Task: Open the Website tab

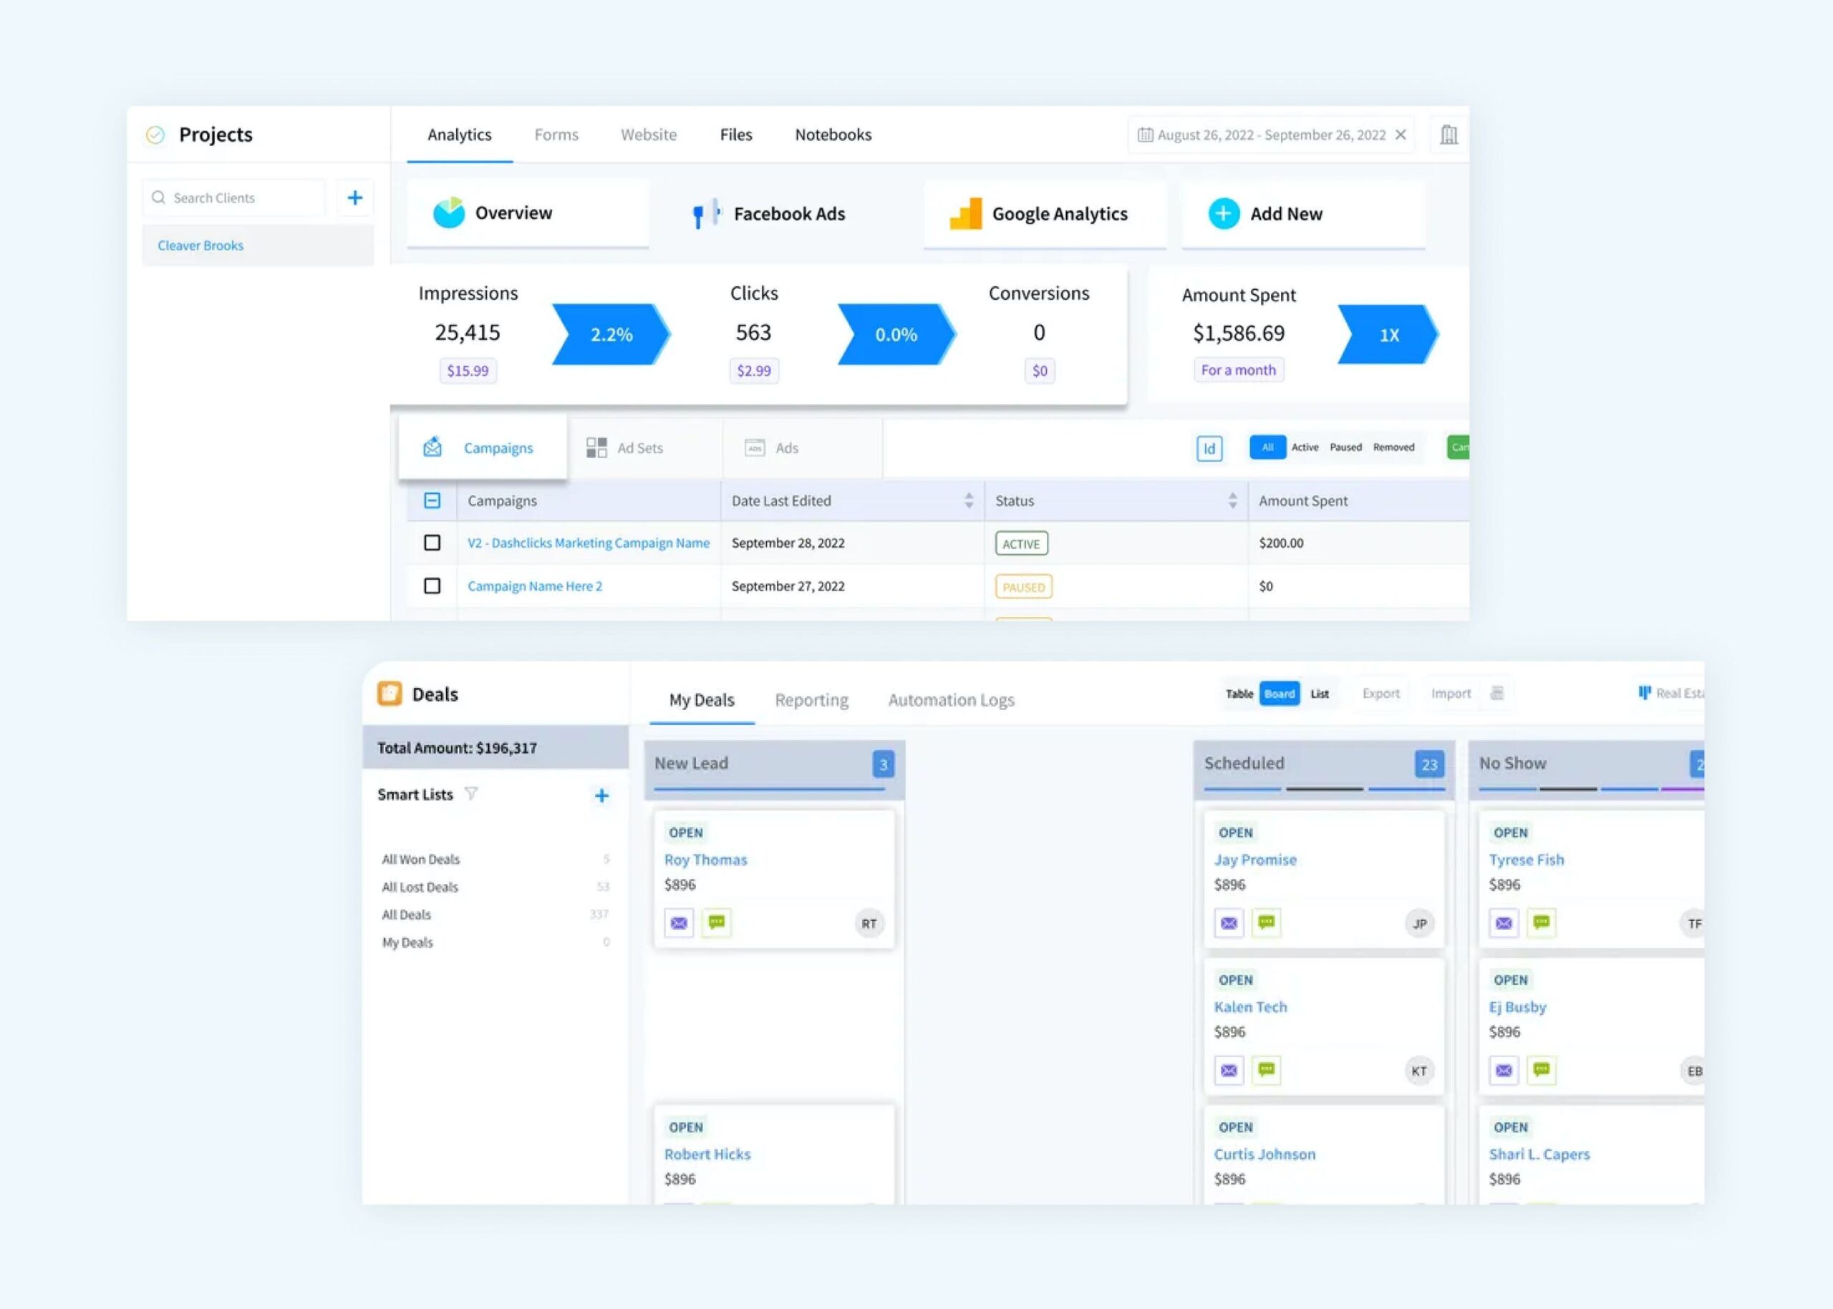Action: click(649, 135)
